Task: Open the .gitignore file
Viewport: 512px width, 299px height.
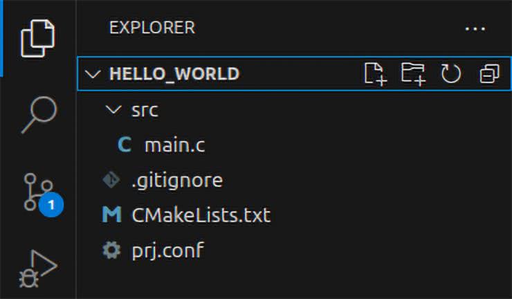Action: pyautogui.click(x=176, y=181)
